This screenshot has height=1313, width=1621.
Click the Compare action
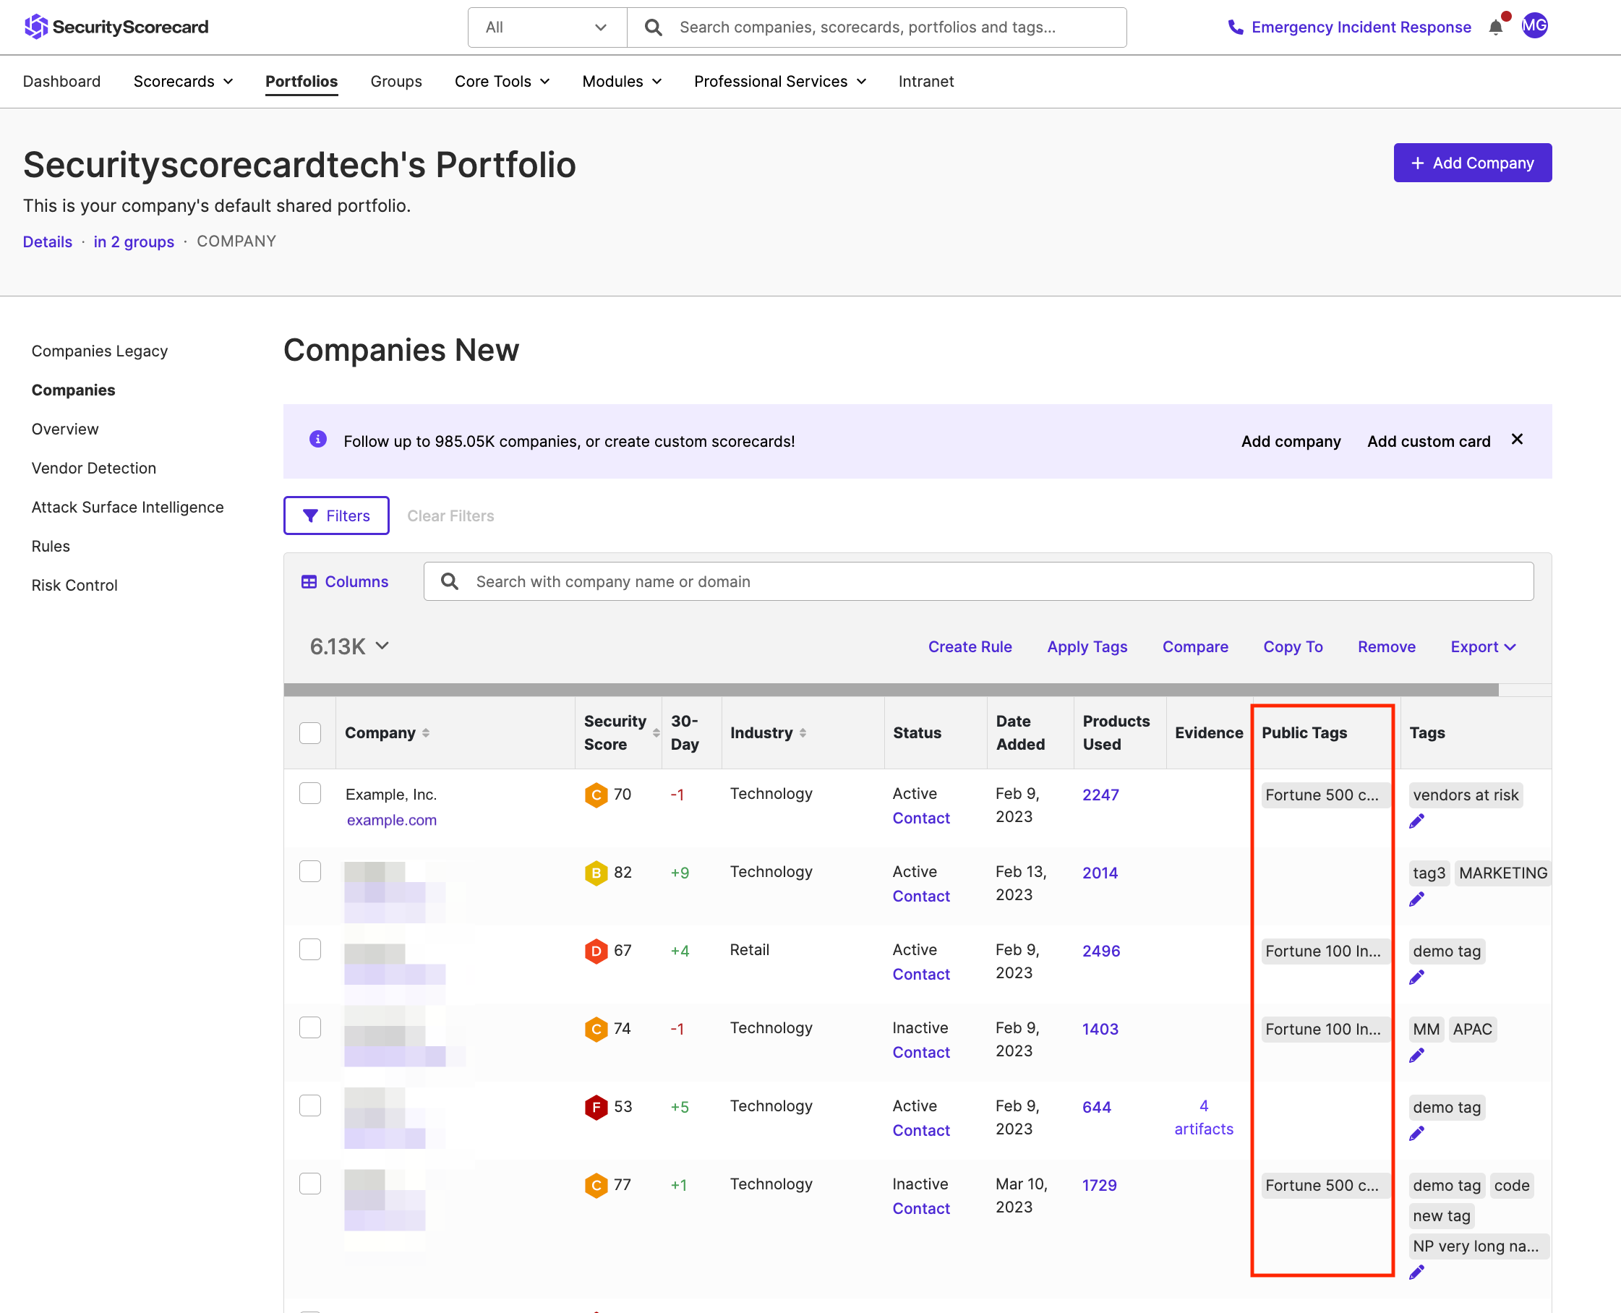(x=1195, y=647)
